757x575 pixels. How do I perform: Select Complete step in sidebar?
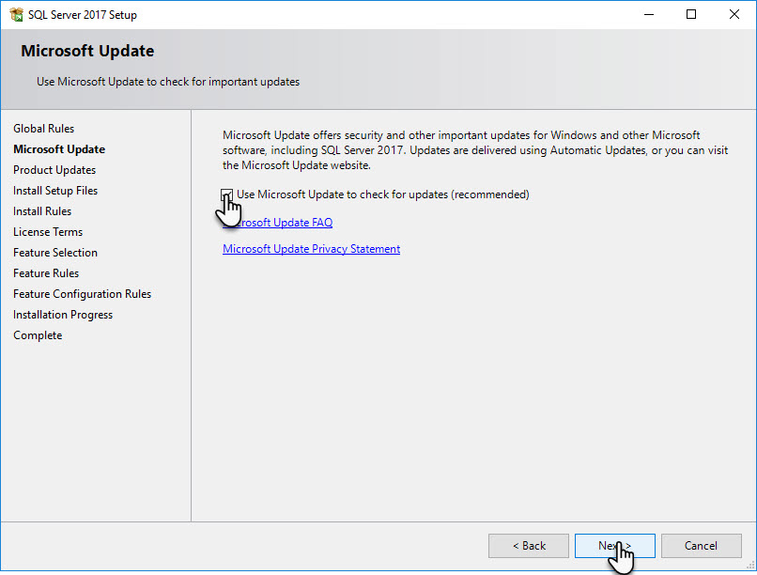[x=38, y=335]
